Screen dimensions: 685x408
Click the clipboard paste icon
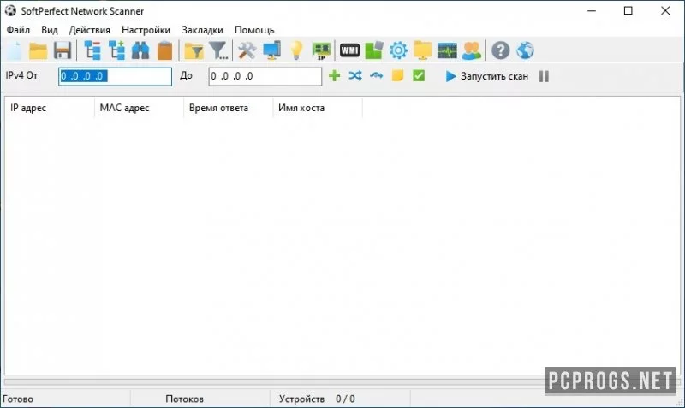tap(164, 50)
